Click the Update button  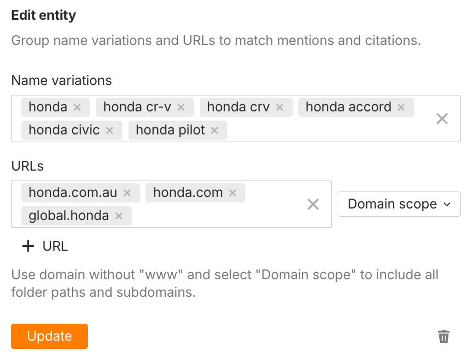49,336
